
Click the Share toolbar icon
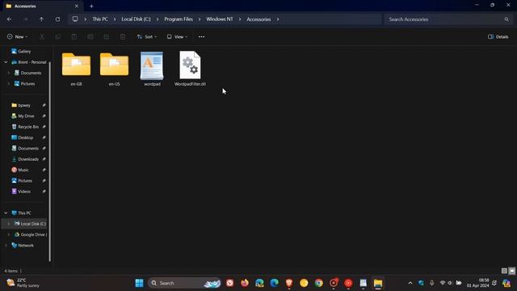pos(107,36)
